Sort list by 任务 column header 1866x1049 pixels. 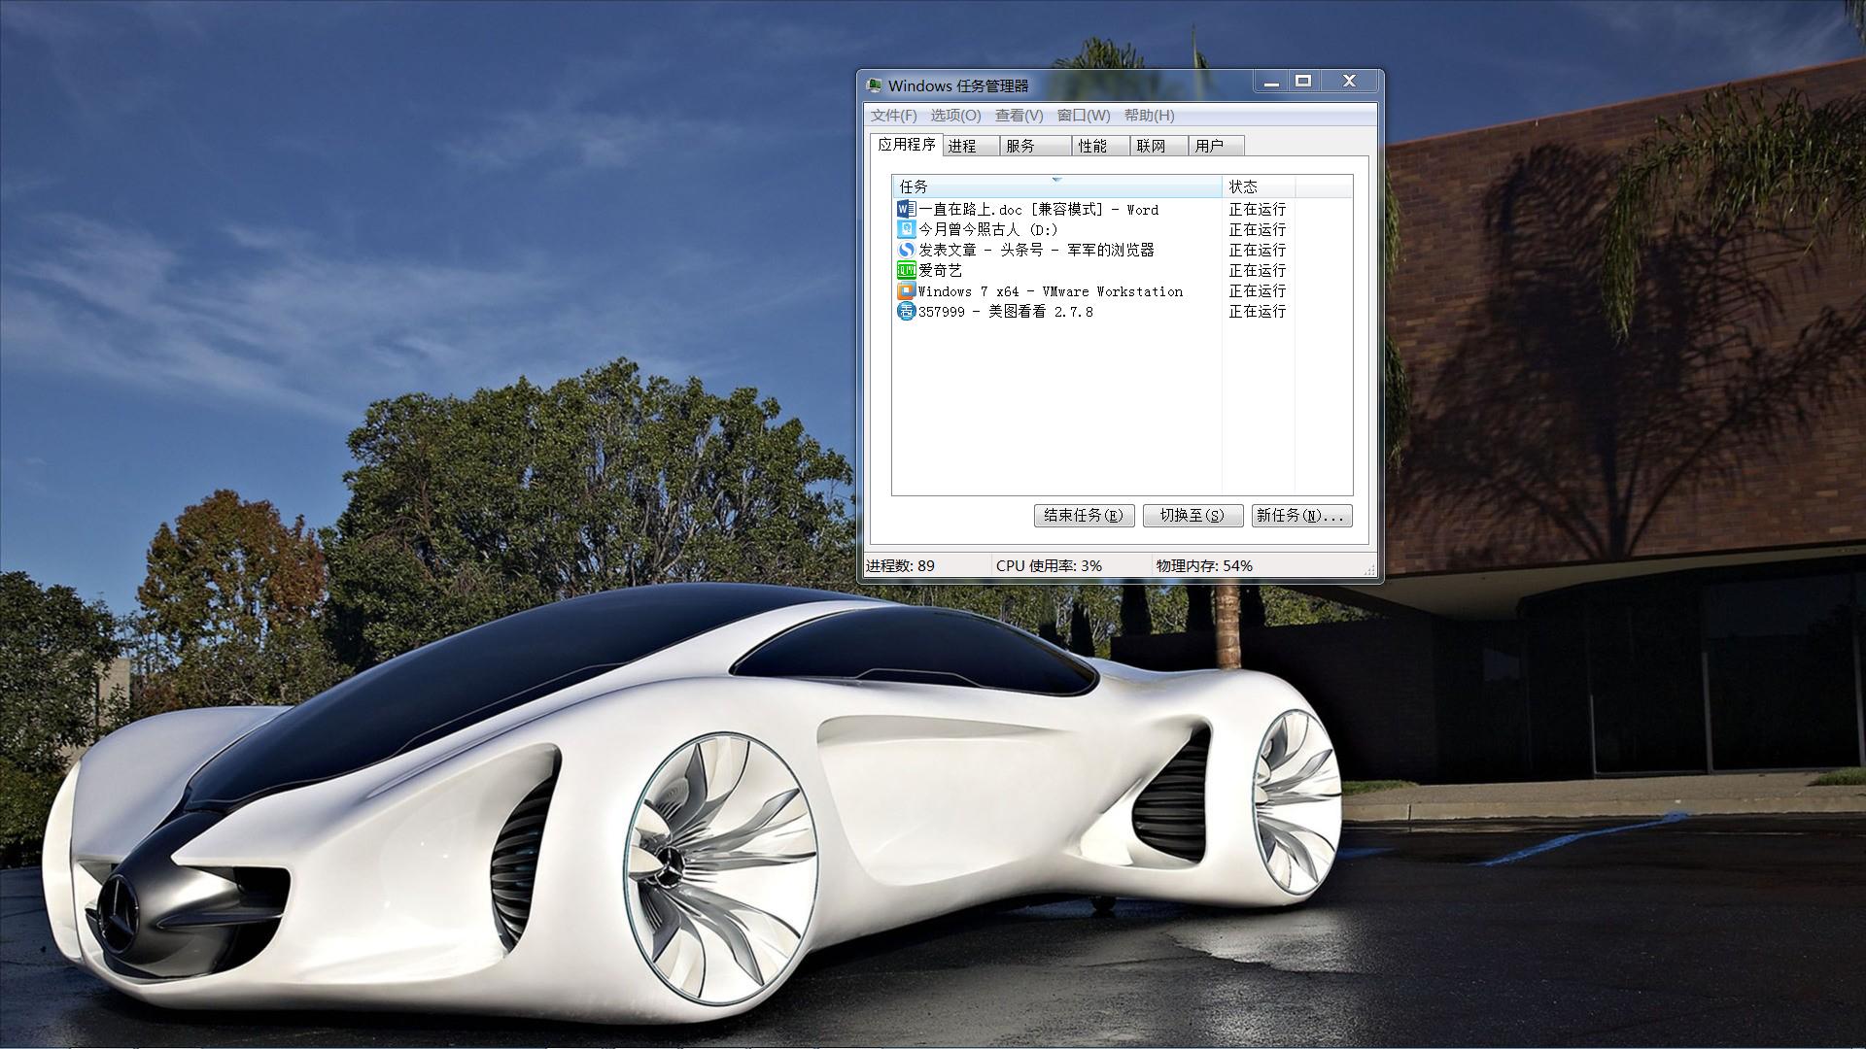1055,186
